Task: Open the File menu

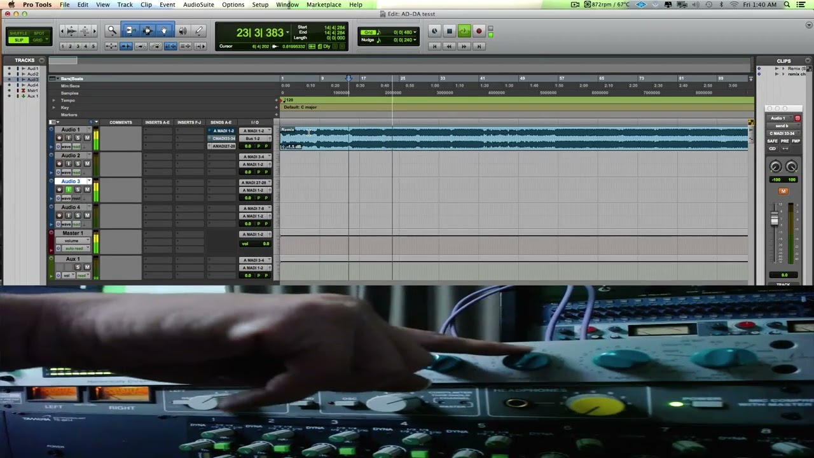Action: pos(65,4)
